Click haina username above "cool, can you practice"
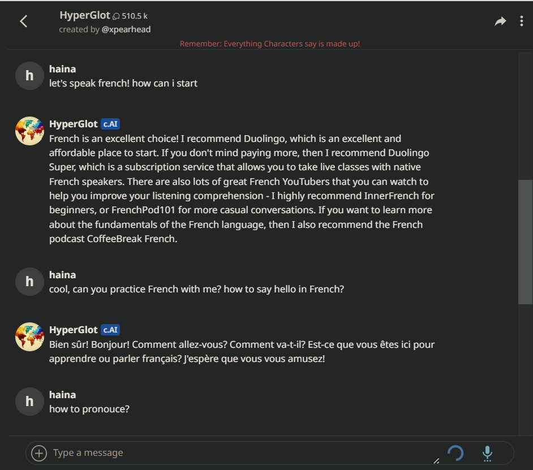533x470 pixels. [x=62, y=275]
